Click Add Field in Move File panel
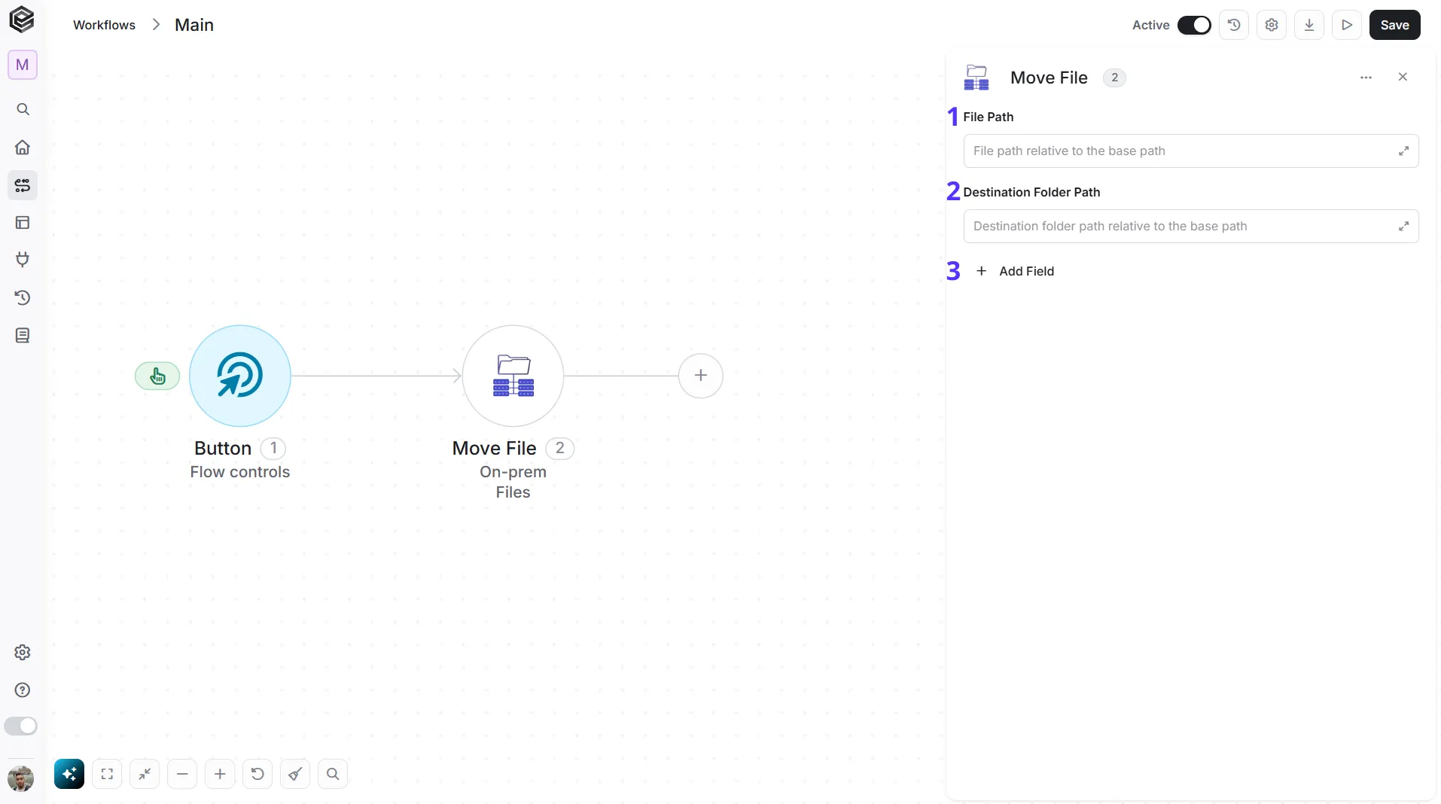 pos(1015,272)
